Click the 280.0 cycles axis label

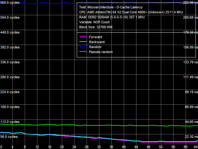pyautogui.click(x=10, y=77)
